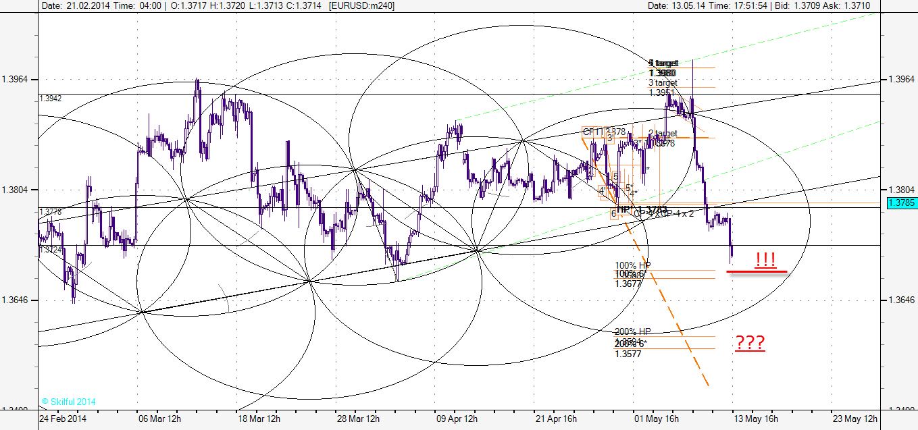Click the 1.3942 horizontal line label

(51, 99)
